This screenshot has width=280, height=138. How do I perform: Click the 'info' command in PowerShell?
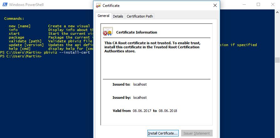[13, 30]
